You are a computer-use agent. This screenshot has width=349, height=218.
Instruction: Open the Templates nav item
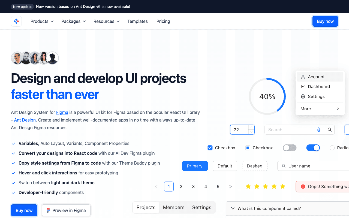click(137, 21)
